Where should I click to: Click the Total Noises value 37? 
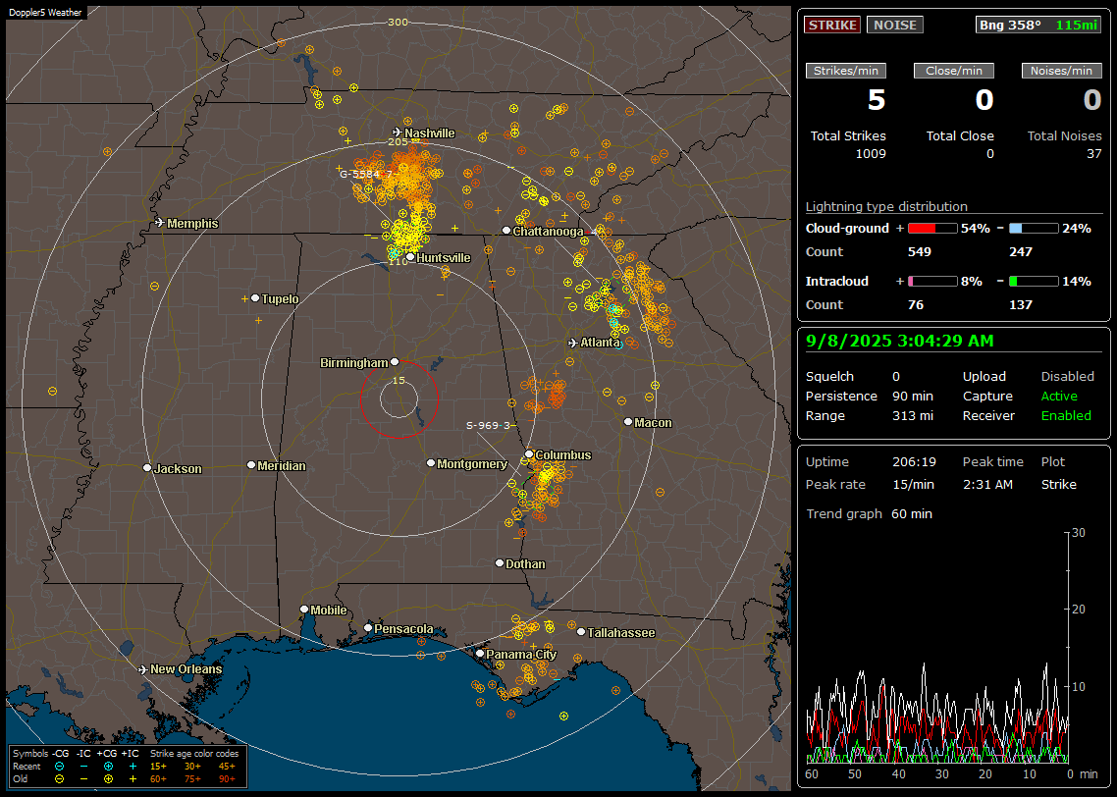(x=1094, y=154)
